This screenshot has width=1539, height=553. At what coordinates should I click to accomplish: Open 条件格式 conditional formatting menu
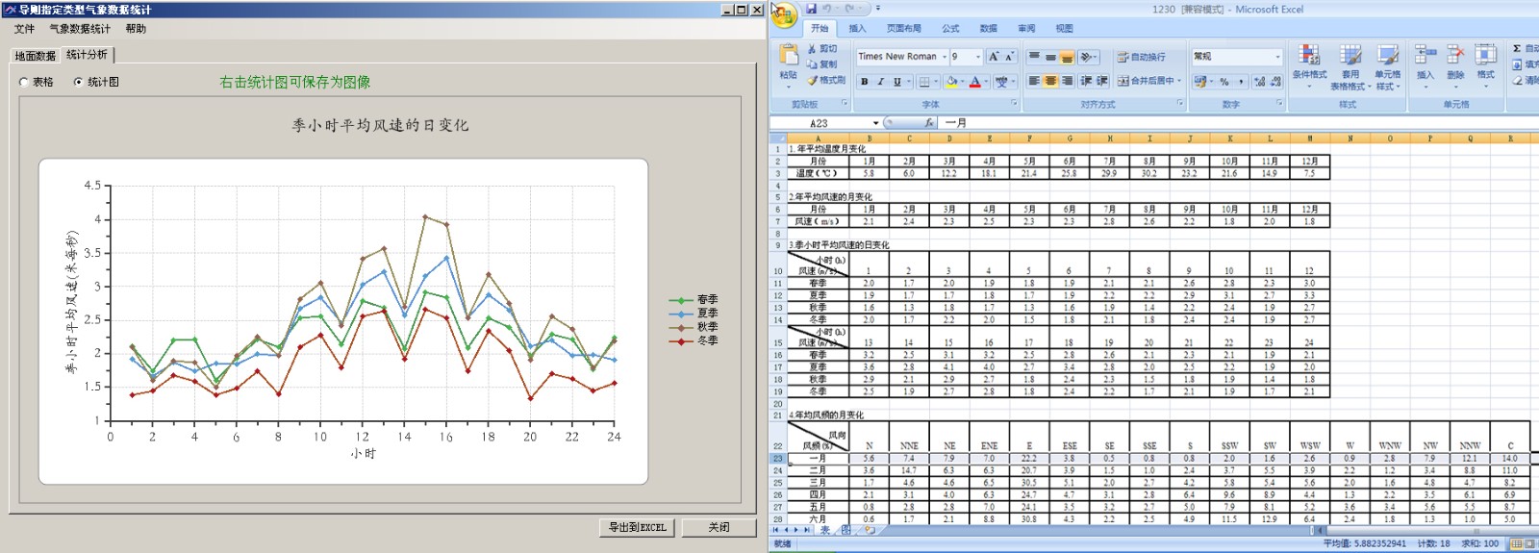1309,67
